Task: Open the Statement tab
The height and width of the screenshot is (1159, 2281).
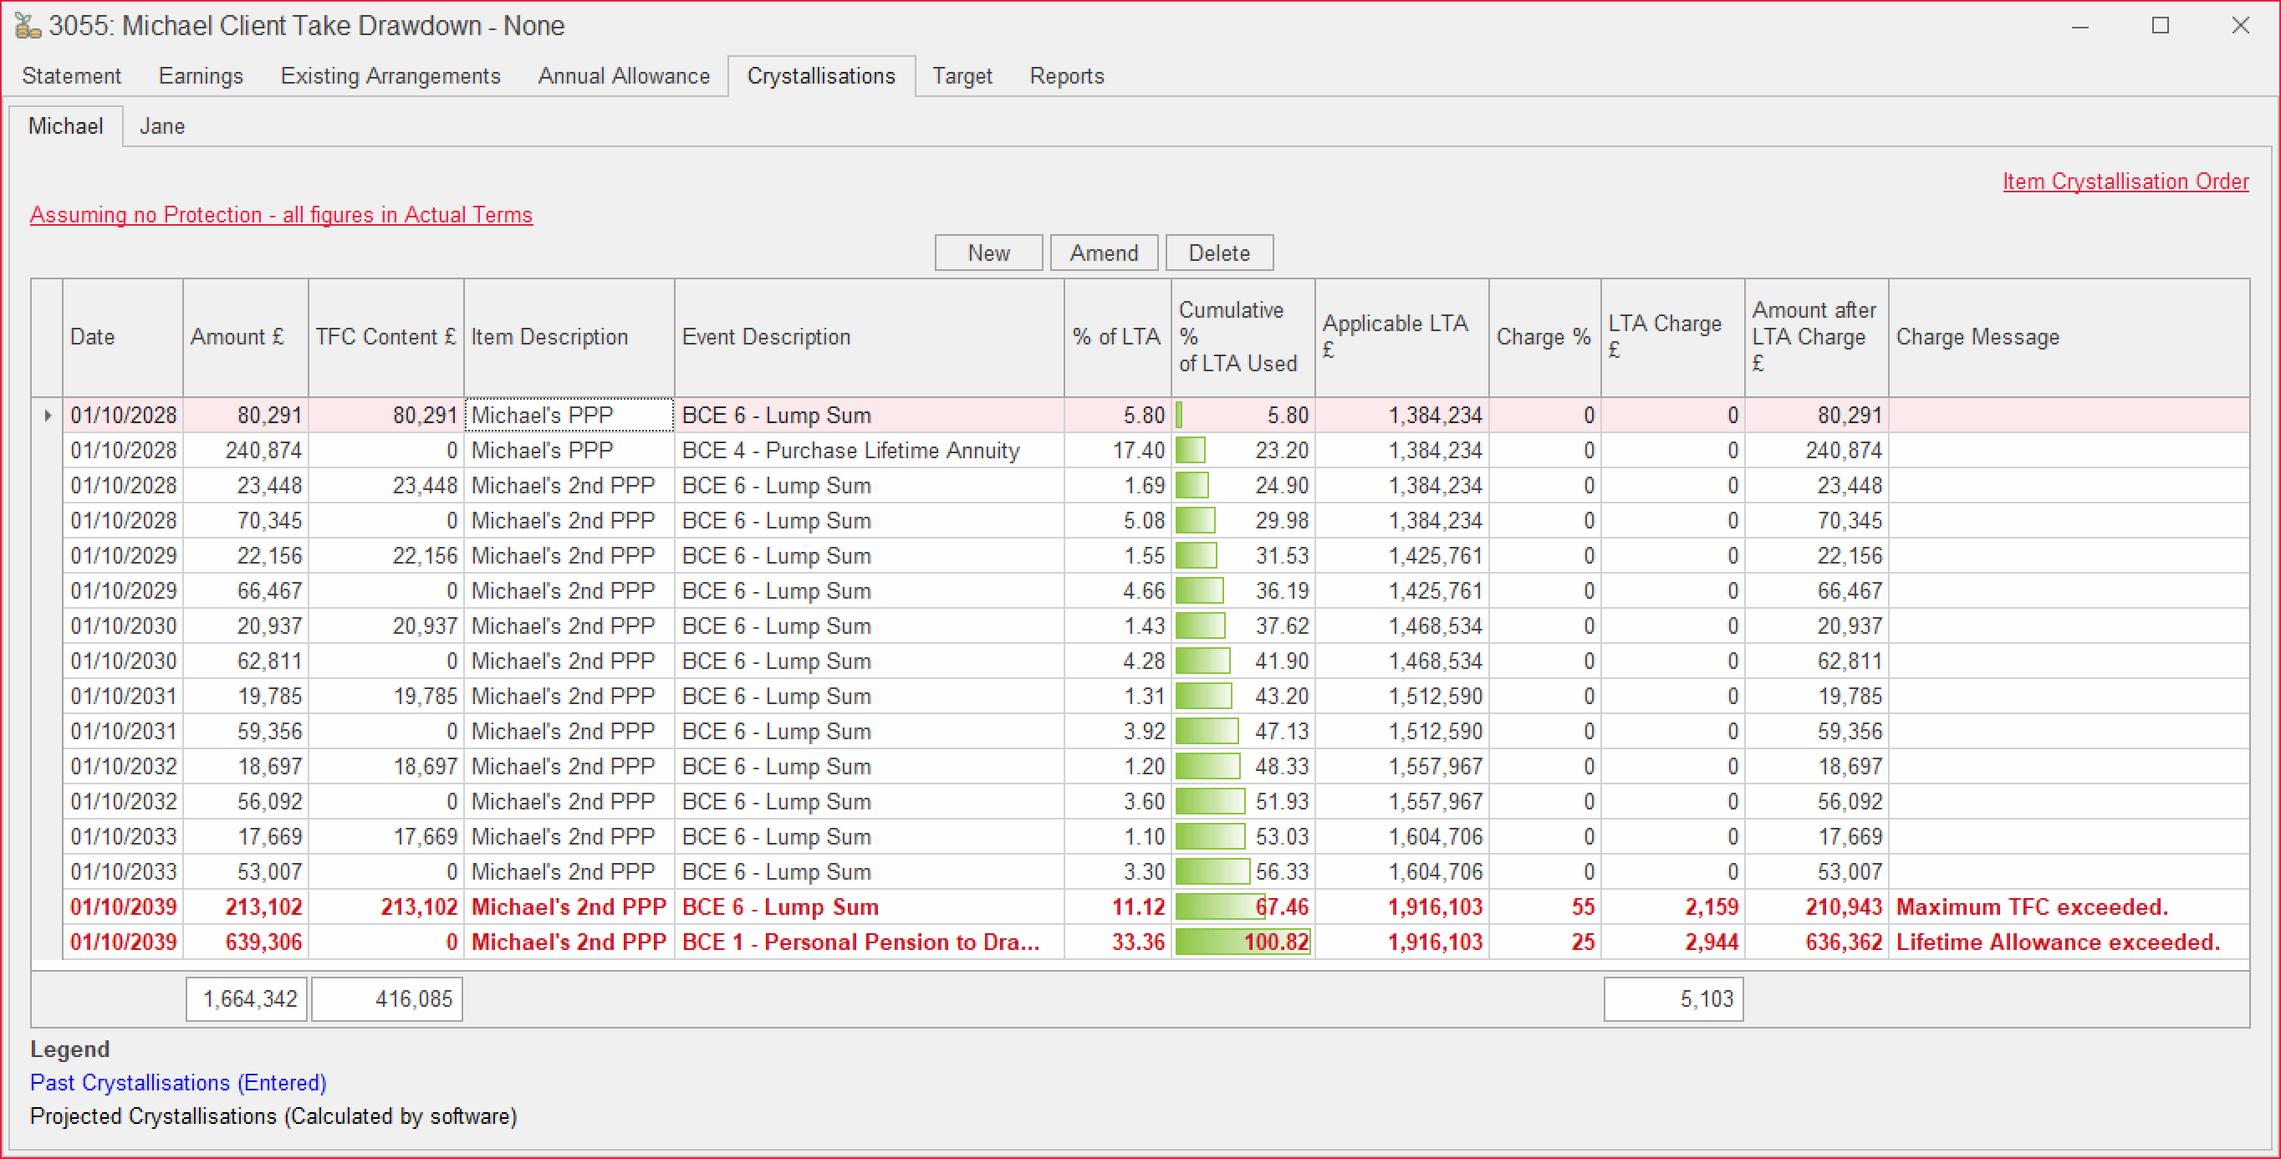Action: [72, 76]
